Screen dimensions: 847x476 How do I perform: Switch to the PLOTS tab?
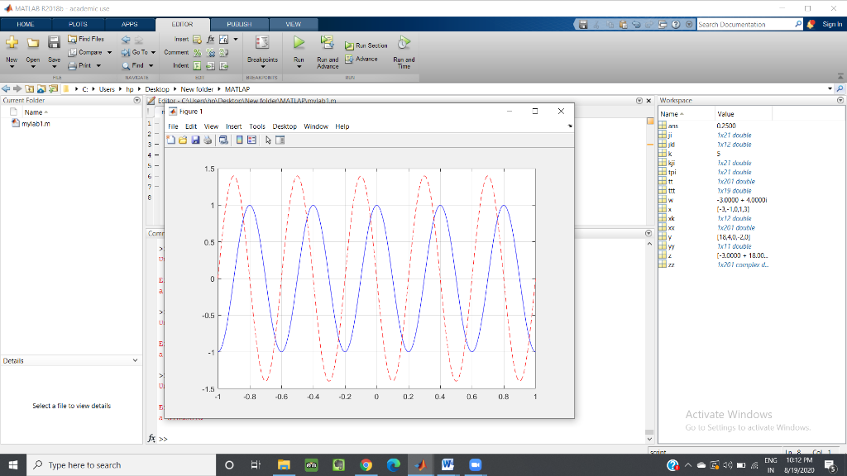[79, 25]
